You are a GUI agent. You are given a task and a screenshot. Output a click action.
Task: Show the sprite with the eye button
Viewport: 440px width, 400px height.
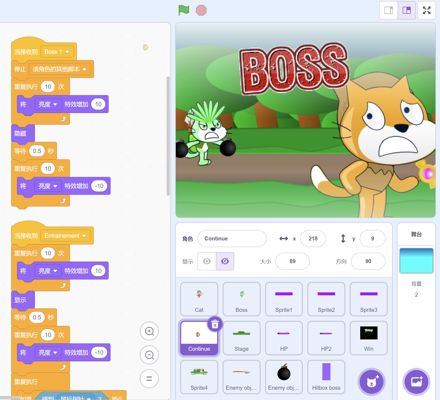pyautogui.click(x=207, y=261)
